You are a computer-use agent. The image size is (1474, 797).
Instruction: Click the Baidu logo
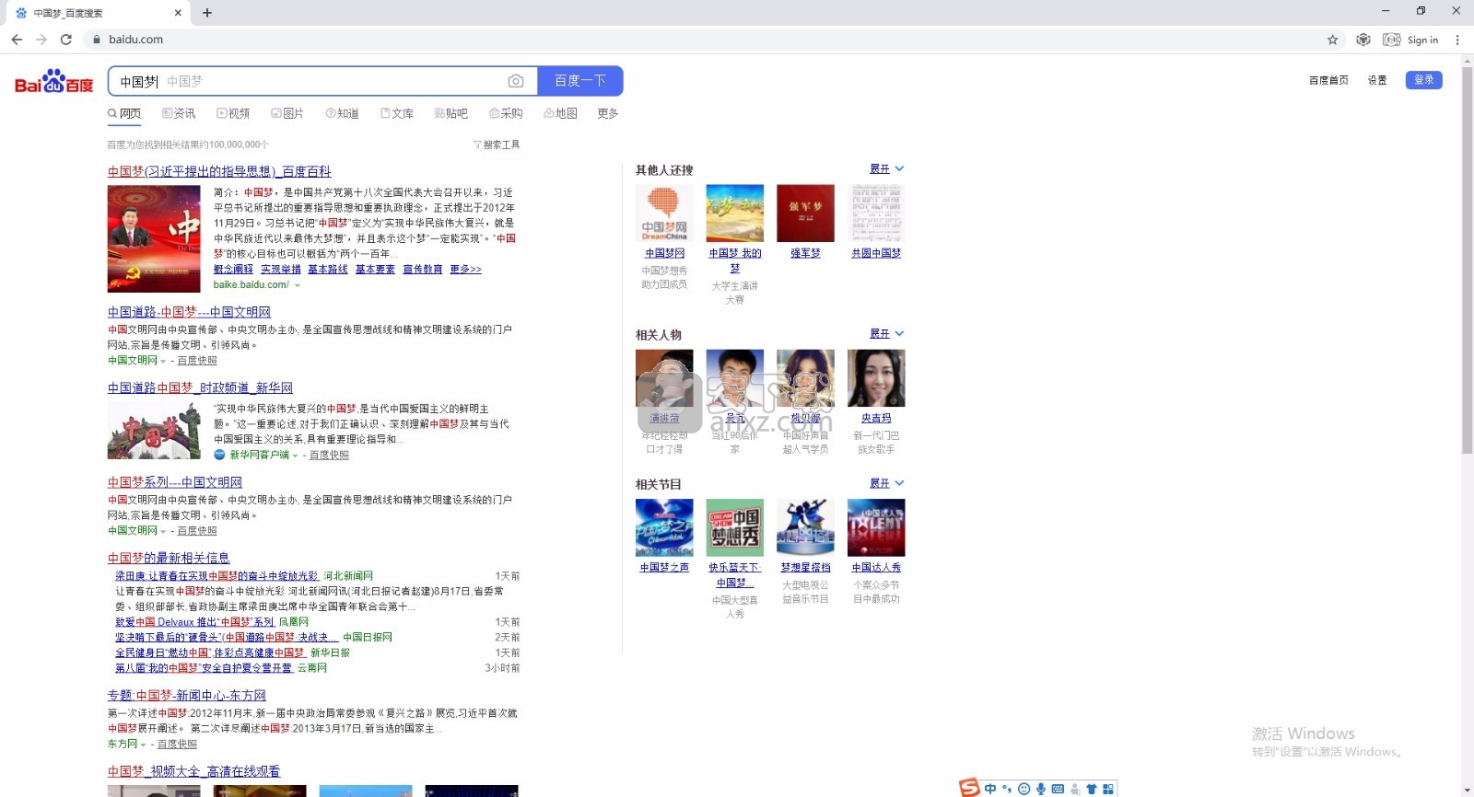pyautogui.click(x=53, y=81)
